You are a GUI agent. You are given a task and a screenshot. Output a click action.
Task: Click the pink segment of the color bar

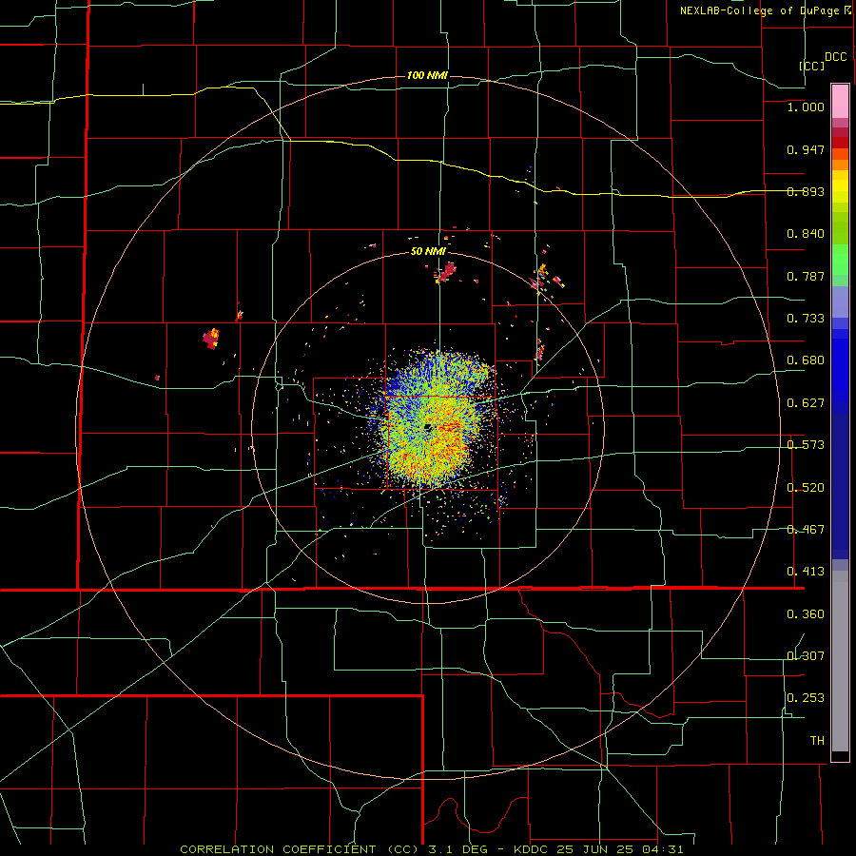[x=840, y=102]
